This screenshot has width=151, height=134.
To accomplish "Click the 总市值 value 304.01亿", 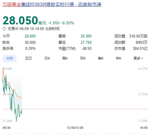I will click(x=140, y=49).
